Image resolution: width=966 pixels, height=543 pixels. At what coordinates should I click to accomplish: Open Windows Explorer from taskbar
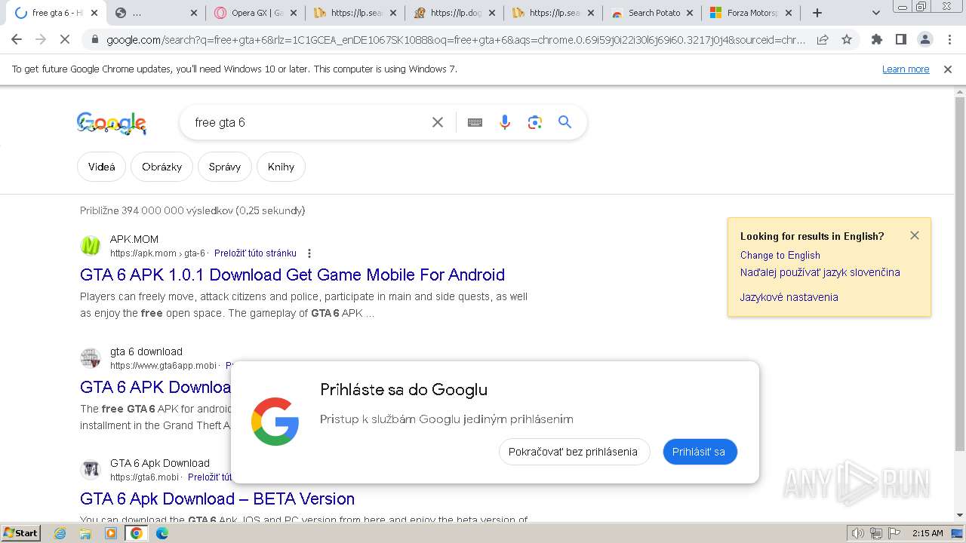point(85,533)
